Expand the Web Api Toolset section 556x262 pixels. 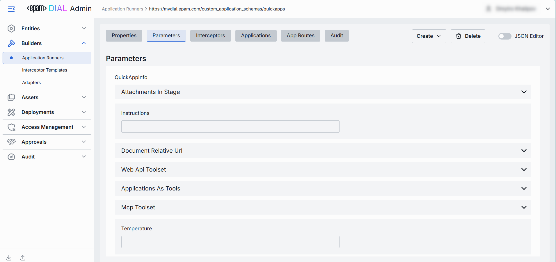coord(524,170)
